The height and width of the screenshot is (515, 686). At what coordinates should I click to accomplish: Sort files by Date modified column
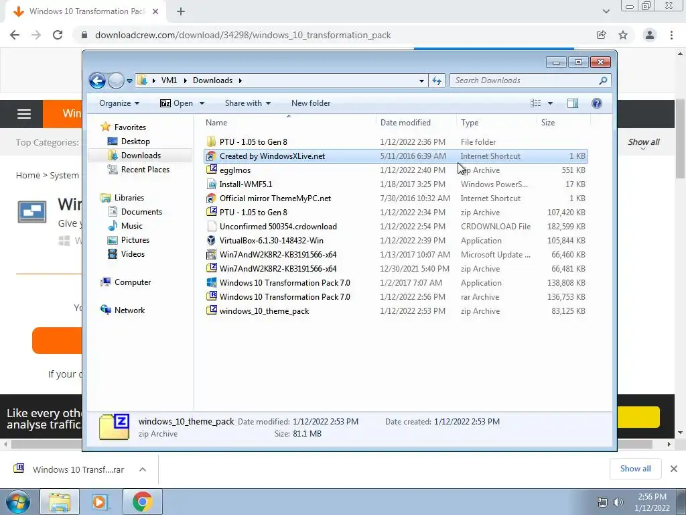point(416,123)
